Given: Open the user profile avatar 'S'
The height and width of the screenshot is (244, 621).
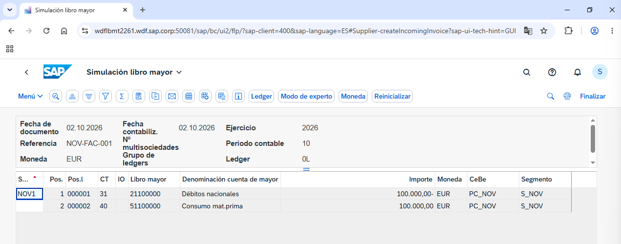Looking at the screenshot, I should (600, 72).
